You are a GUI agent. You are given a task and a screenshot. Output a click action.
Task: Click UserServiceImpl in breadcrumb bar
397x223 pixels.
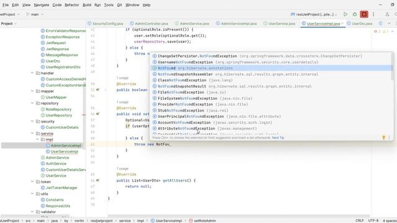pos(166,221)
